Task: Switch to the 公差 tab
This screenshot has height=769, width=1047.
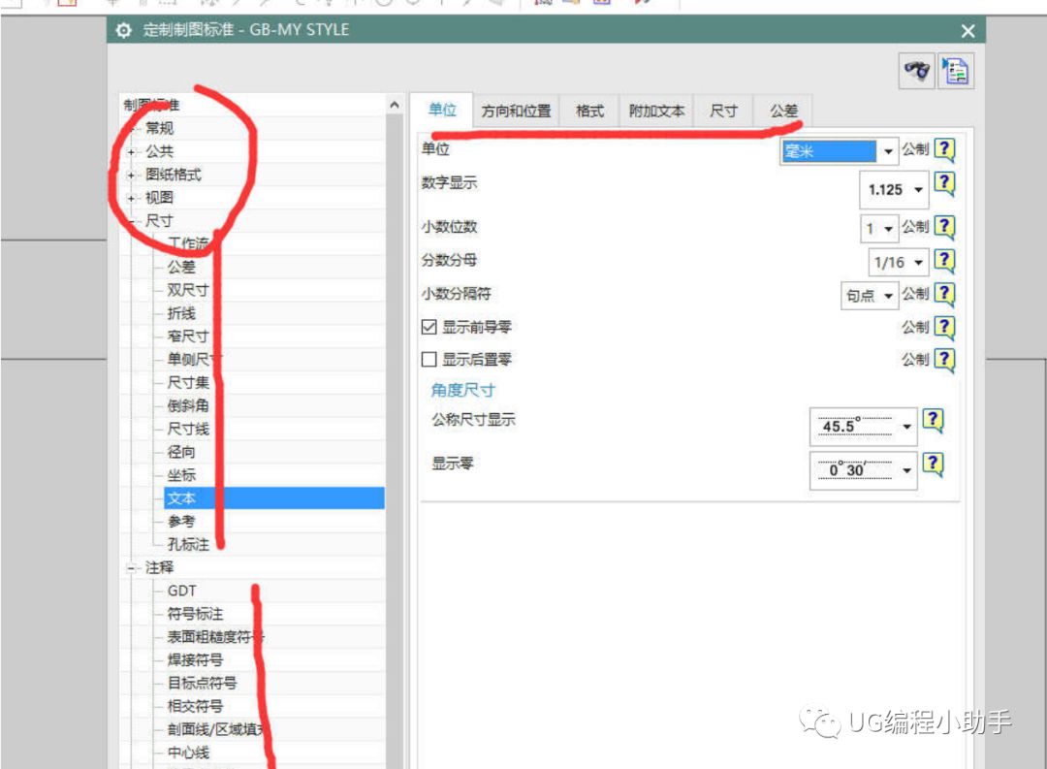Action: [x=783, y=110]
